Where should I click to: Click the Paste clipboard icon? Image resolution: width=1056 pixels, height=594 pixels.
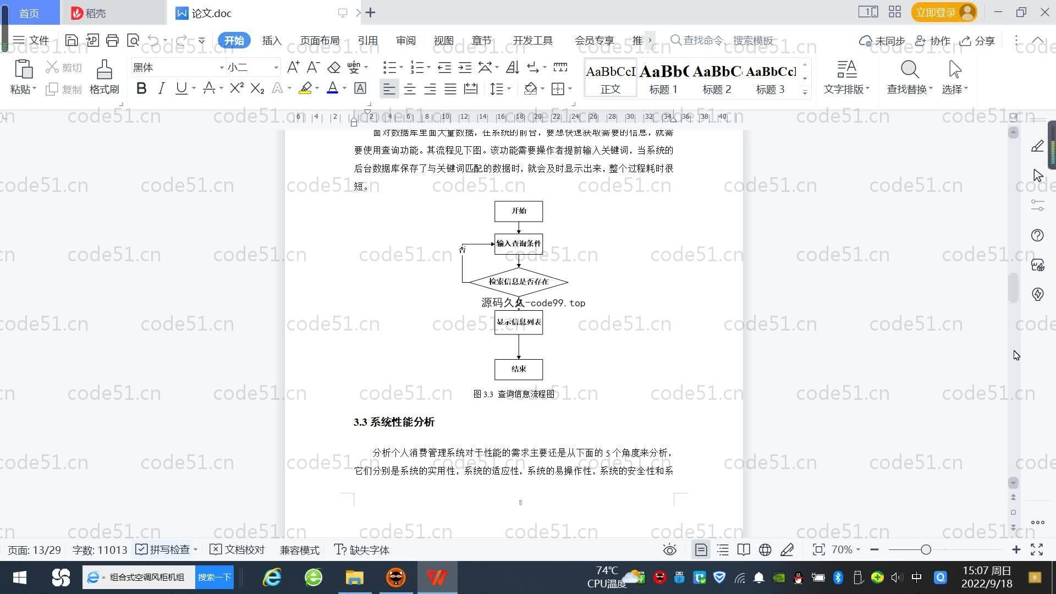coord(23,69)
